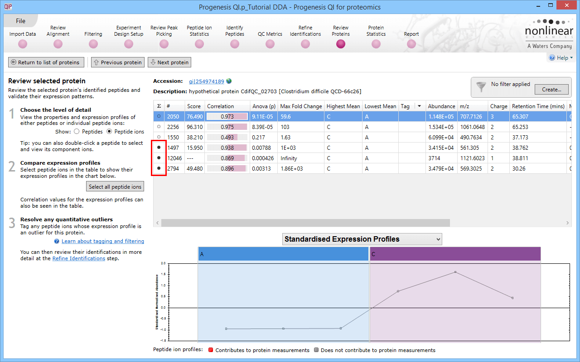Toggle contribution marker for peptide ion 1550
The image size is (580, 362).
tap(159, 137)
